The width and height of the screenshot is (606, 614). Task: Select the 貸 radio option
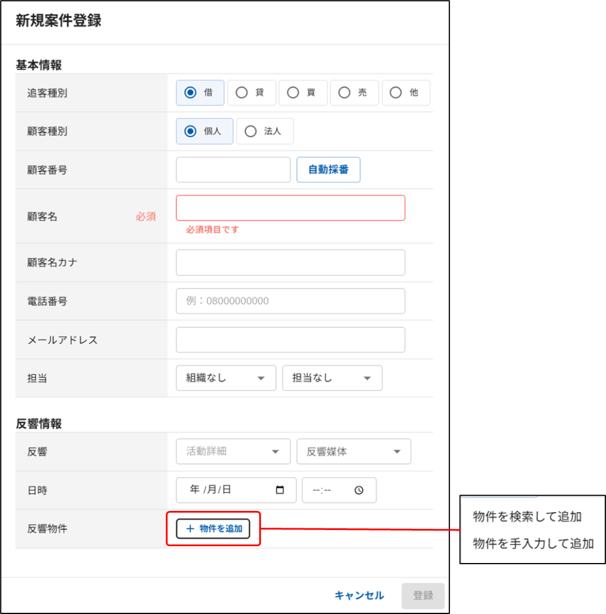point(251,93)
